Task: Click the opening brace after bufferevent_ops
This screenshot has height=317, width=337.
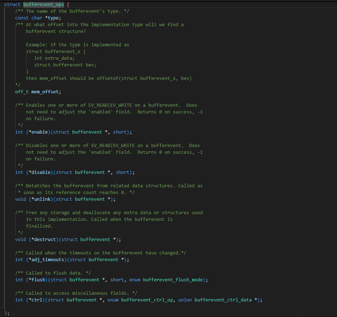Action: [x=68, y=5]
